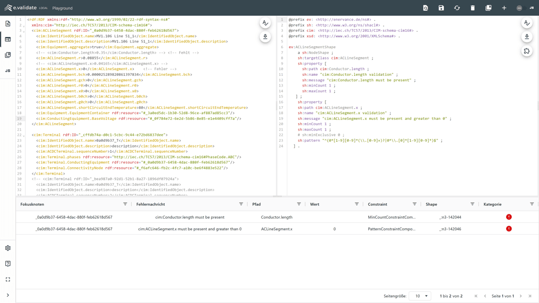Open the document search icon in left sidebar

pyautogui.click(x=8, y=23)
